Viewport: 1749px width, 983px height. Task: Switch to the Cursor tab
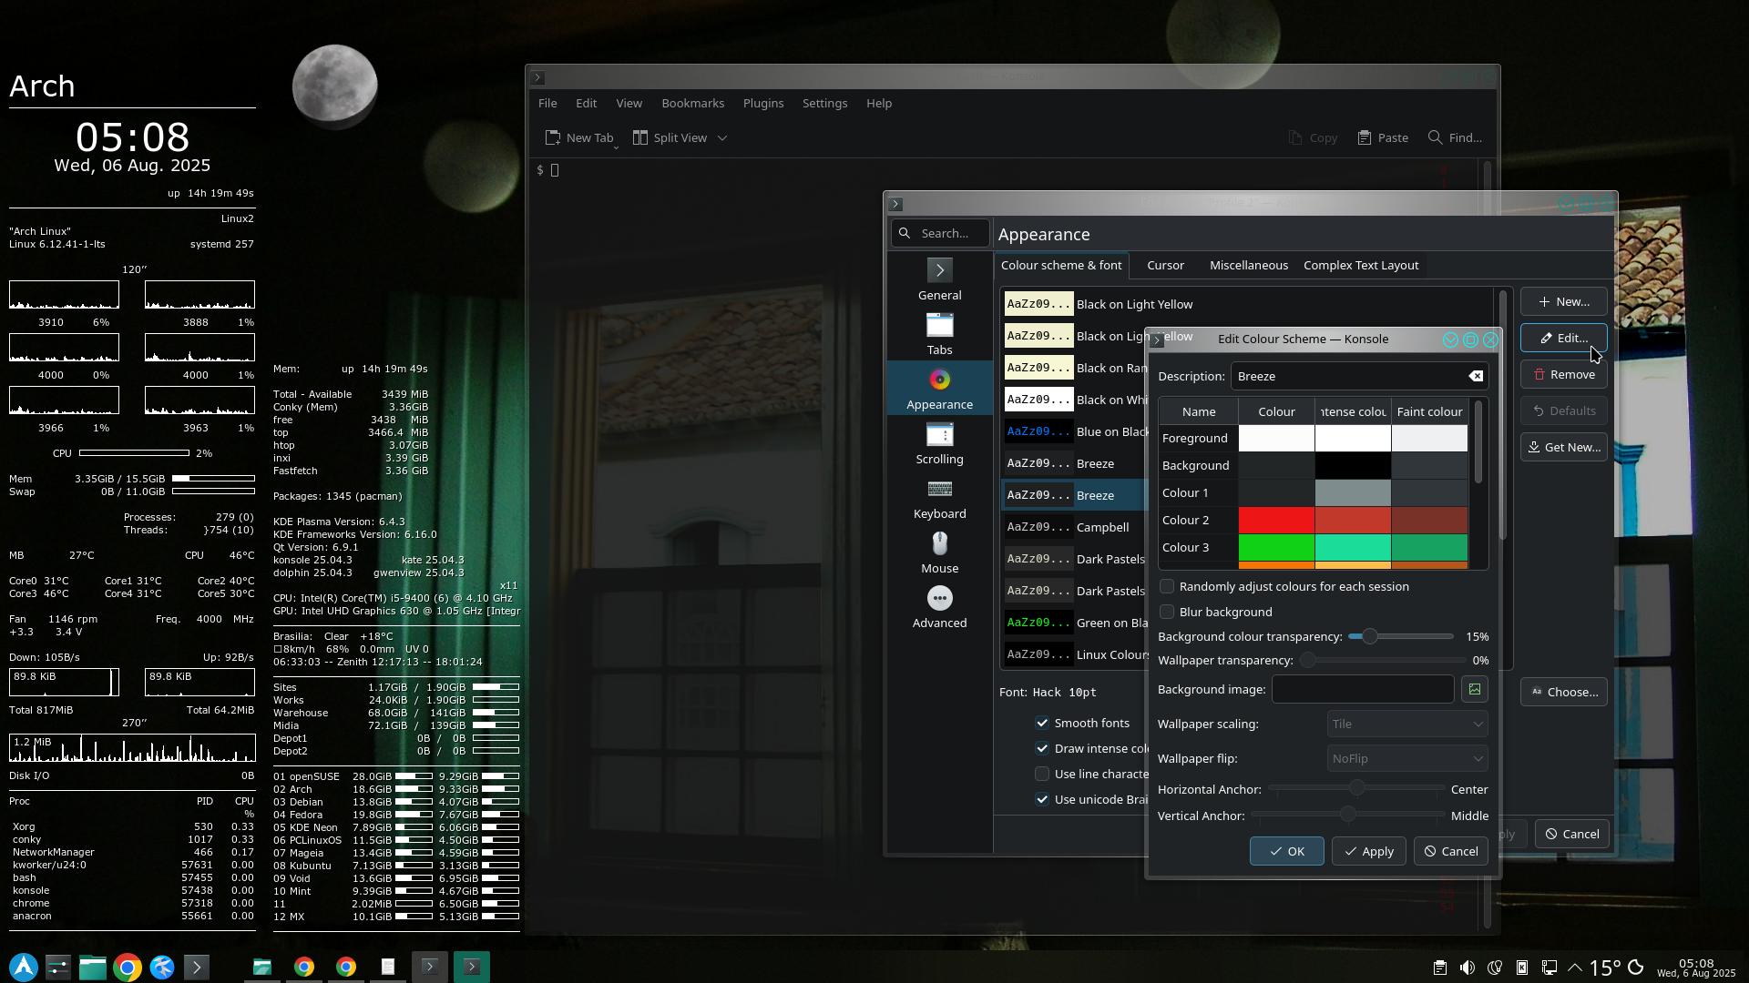(1165, 265)
